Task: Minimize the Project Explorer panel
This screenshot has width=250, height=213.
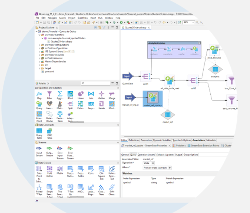Action: point(112,27)
